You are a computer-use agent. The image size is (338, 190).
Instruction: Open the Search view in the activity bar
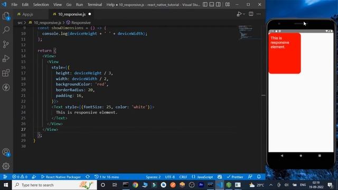6,30
